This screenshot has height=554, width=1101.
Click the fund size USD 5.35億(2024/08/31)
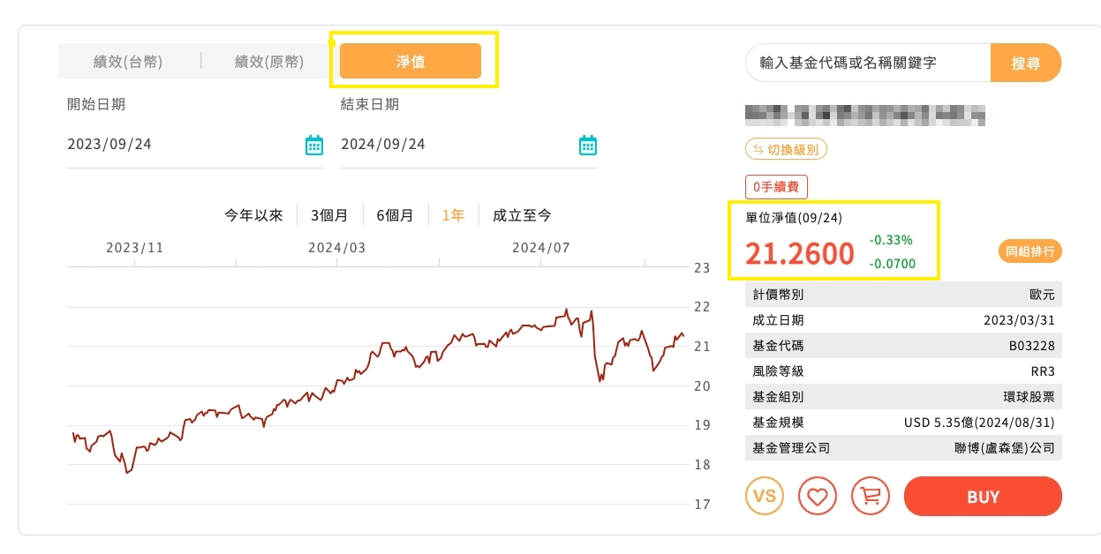point(979,423)
